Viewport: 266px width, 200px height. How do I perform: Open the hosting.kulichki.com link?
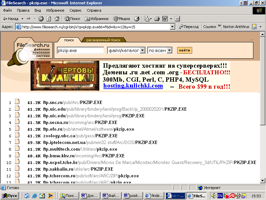[133, 86]
